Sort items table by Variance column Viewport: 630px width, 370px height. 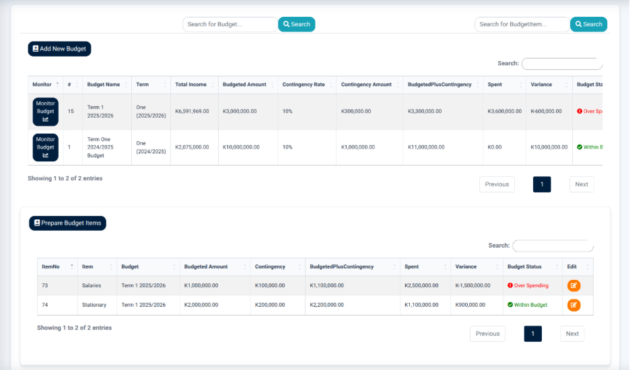pos(477,267)
